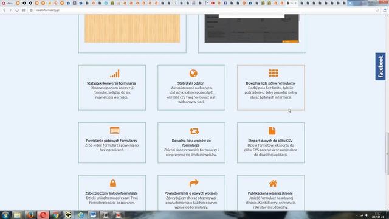389x219 pixels.
Task: Open the Speed Dial grid button
Action: 24,10
